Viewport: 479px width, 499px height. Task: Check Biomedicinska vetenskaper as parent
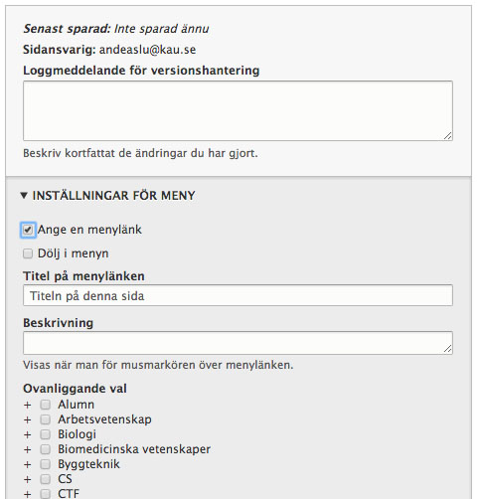[x=46, y=449]
